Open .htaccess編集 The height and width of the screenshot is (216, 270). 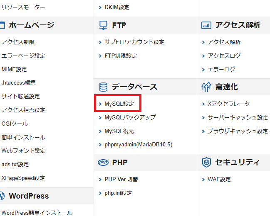pyautogui.click(x=19, y=83)
